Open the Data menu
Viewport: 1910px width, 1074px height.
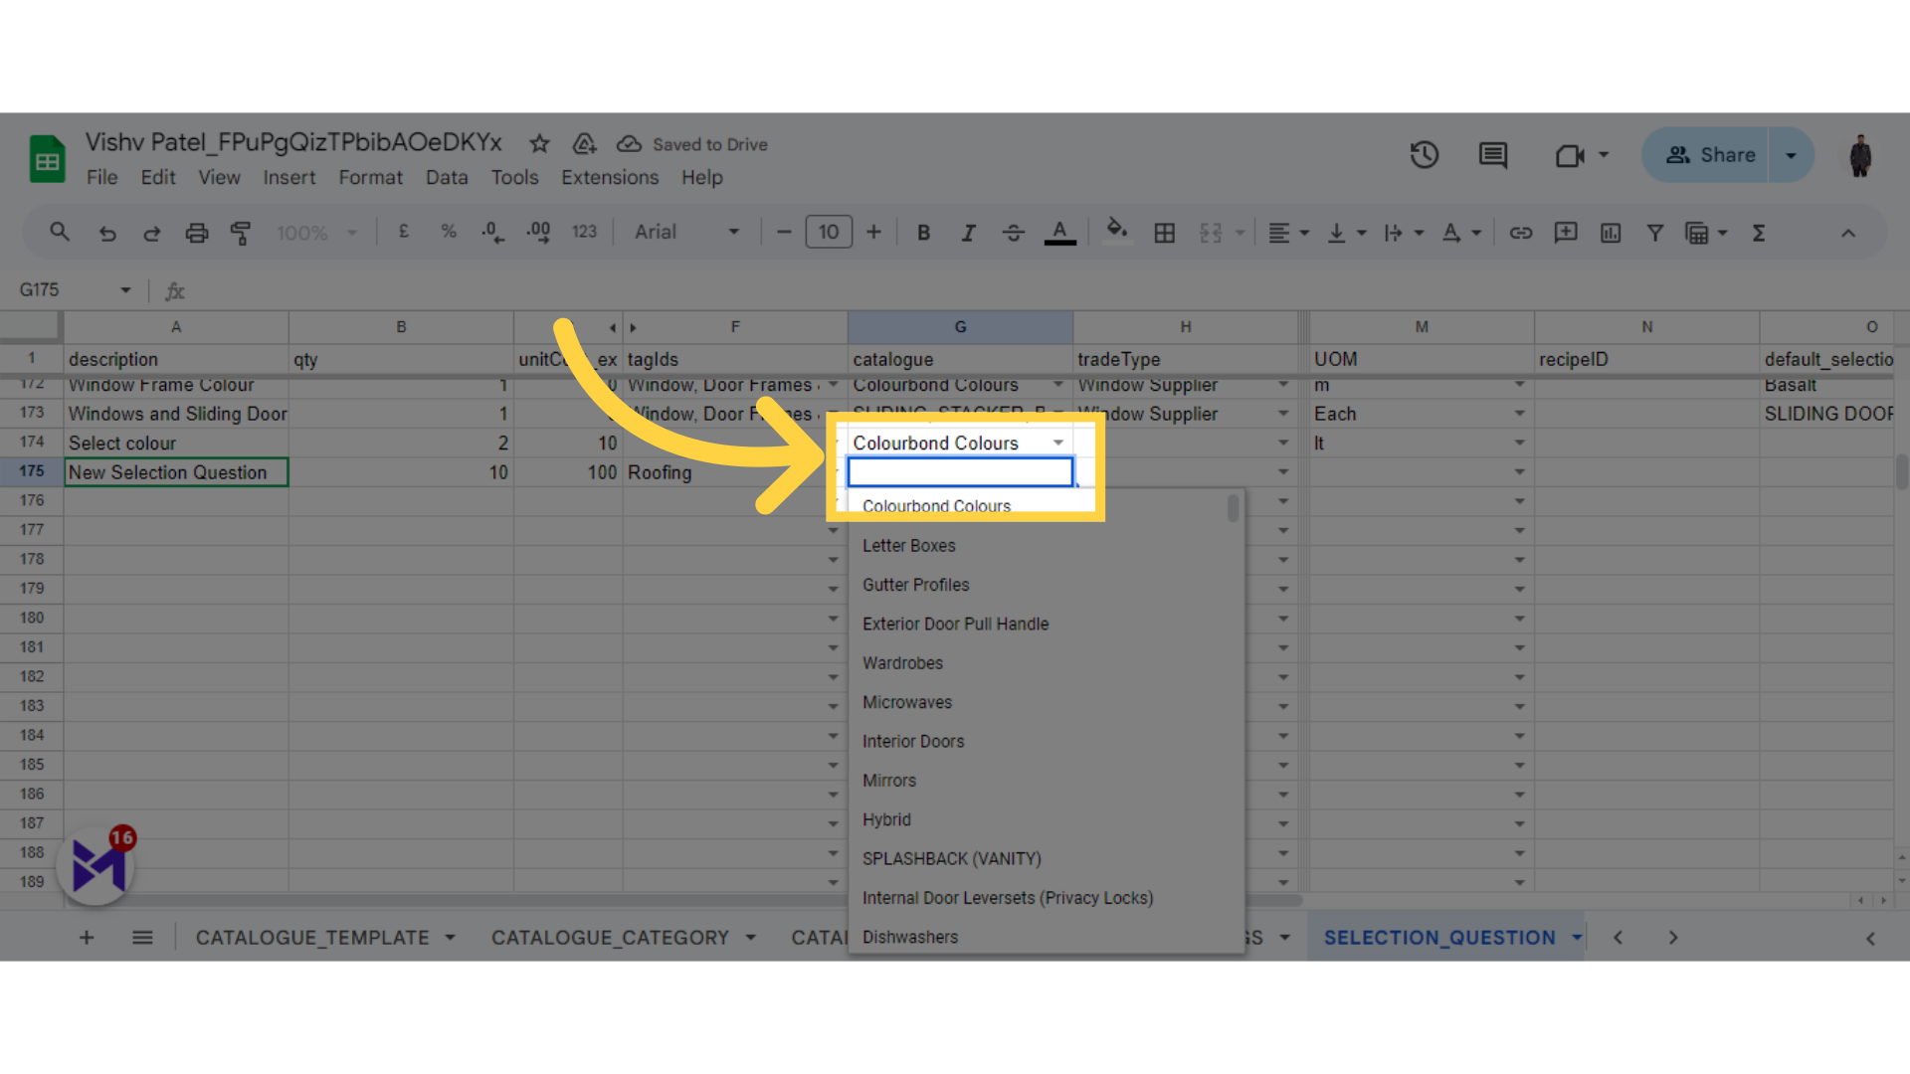pos(447,177)
